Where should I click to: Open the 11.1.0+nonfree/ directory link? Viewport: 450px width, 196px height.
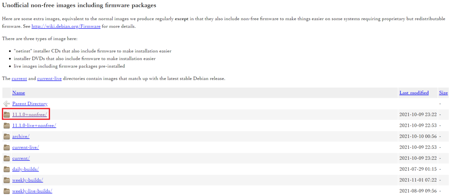point(30,114)
